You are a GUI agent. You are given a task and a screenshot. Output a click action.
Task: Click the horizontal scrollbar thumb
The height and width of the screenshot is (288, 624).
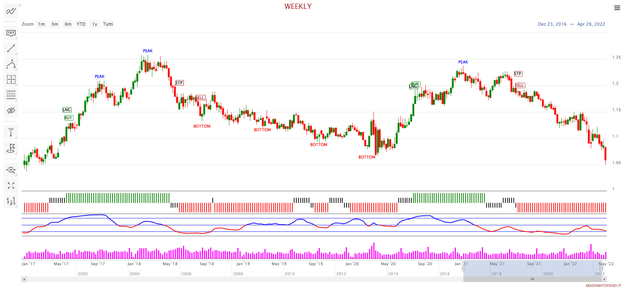pos(532,279)
